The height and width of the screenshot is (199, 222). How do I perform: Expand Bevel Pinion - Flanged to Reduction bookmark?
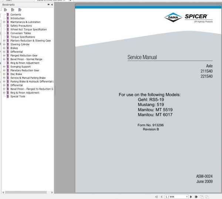[x=4, y=89]
